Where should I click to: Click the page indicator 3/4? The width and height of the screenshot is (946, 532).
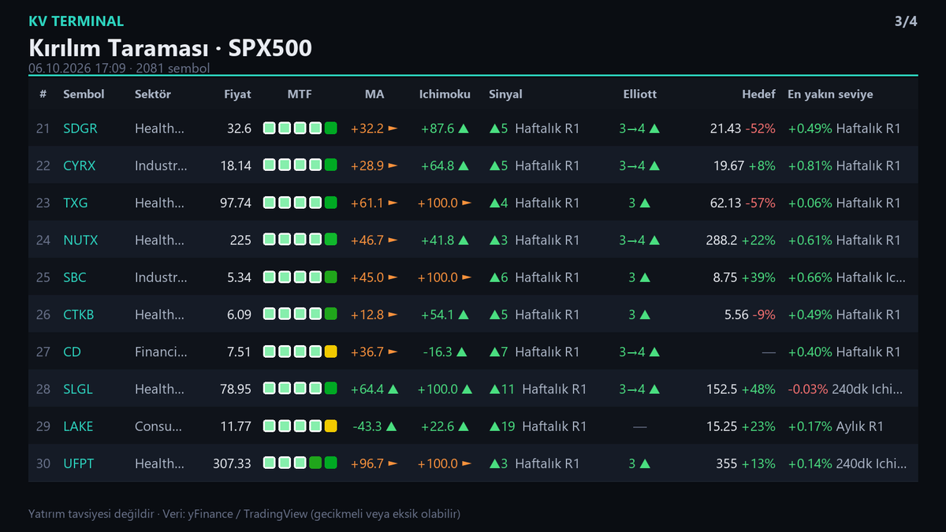tap(906, 21)
